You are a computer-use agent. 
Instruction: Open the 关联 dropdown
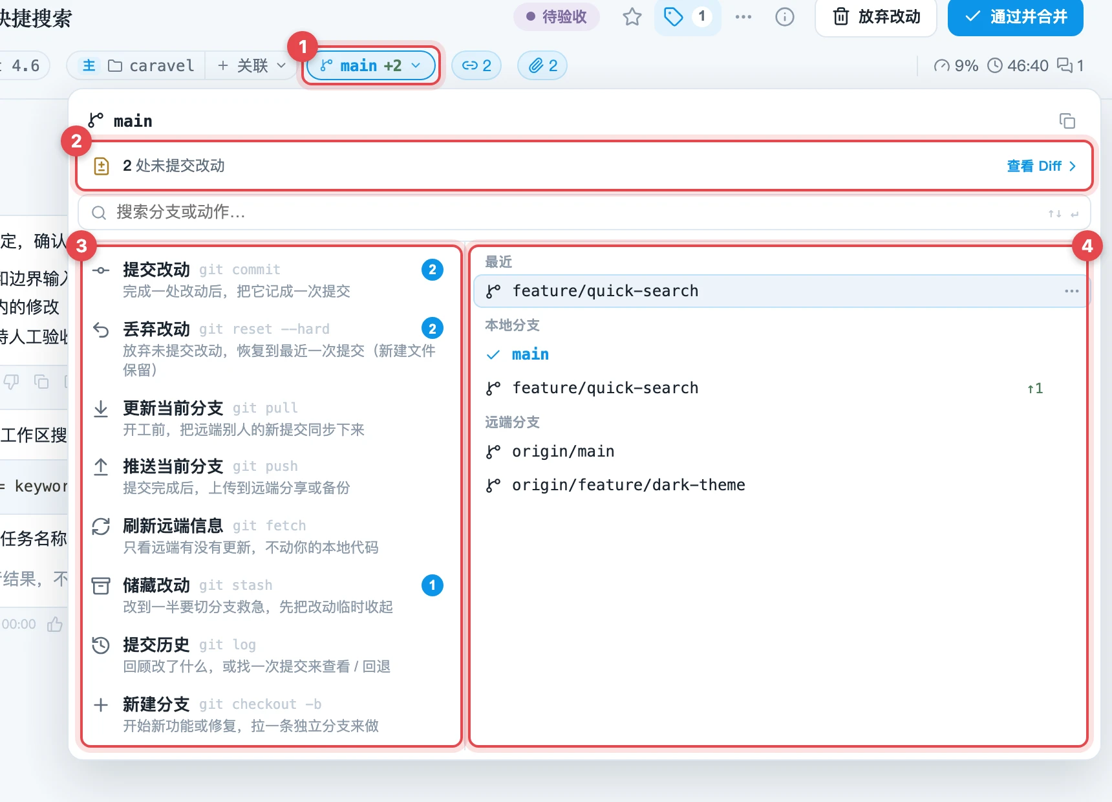[251, 65]
